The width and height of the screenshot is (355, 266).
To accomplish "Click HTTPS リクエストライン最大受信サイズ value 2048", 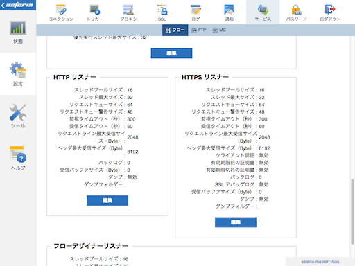I will pos(264,137).
